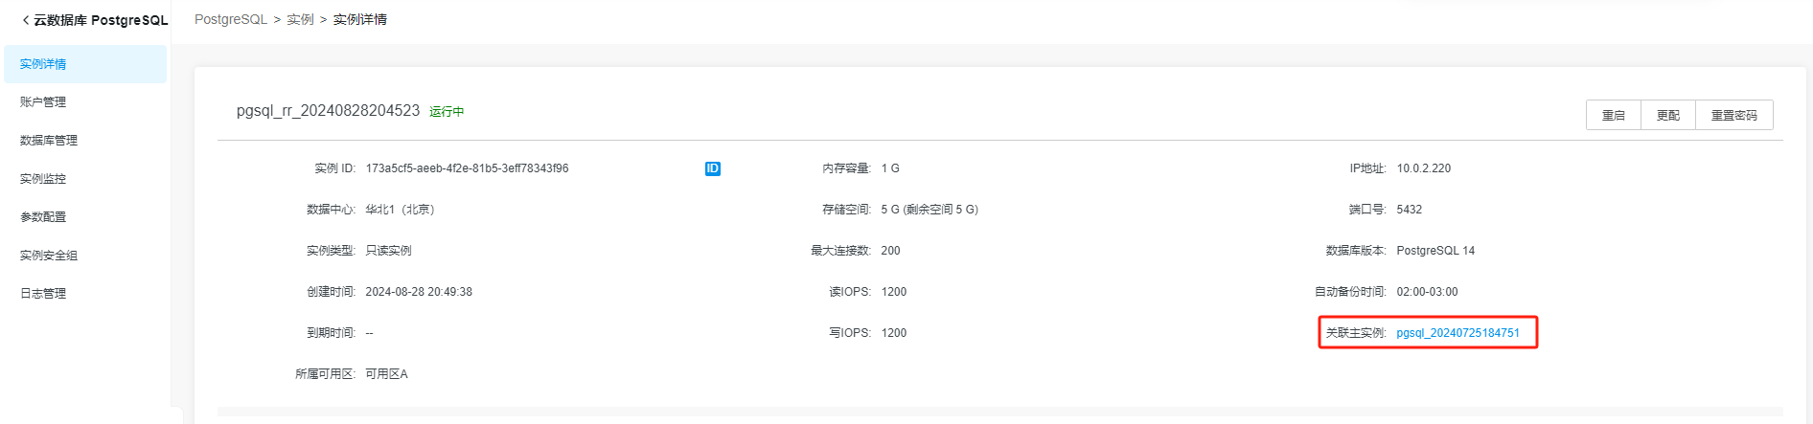
Task: Click the IP address value 10.0.2.220
Action: 1423,168
